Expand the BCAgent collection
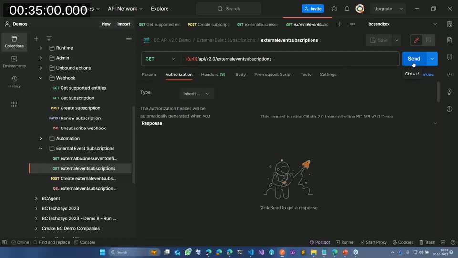458x258 pixels. pos(36,198)
